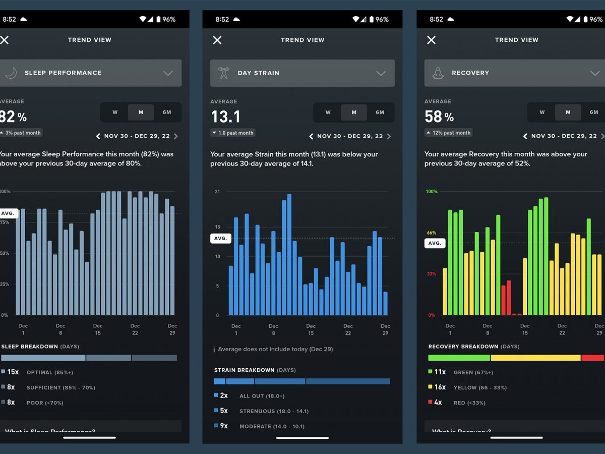605x454 pixels.
Task: Click the meditation icon beside Recovery
Action: coord(437,73)
